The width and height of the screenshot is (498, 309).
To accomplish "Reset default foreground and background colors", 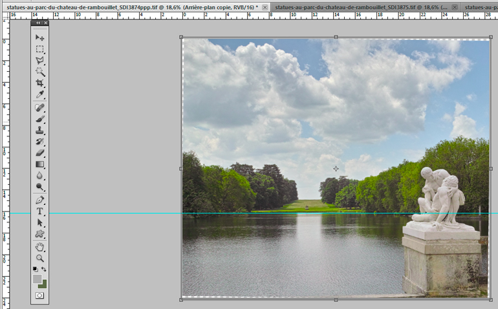I will (35, 270).
